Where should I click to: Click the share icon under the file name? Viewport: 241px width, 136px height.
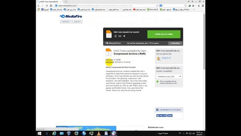pos(115,36)
